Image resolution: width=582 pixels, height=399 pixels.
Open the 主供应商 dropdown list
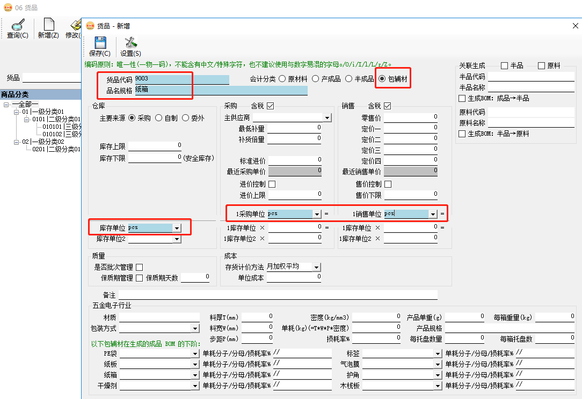328,117
